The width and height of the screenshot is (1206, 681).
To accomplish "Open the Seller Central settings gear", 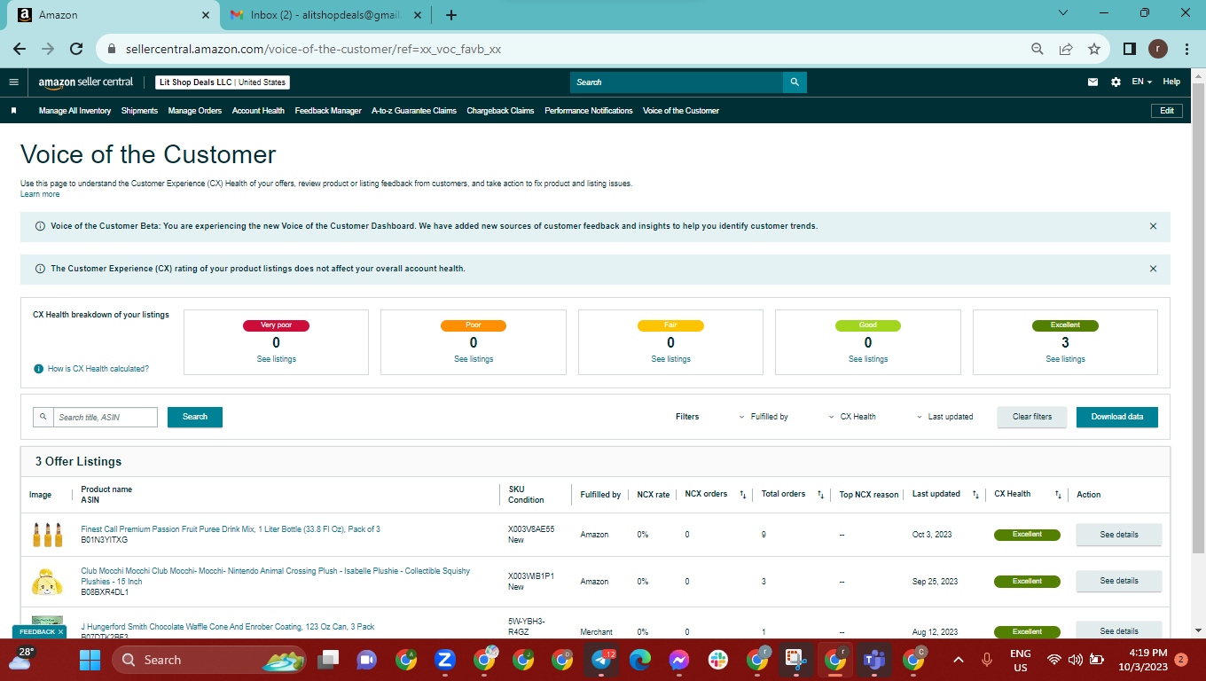I will point(1116,82).
